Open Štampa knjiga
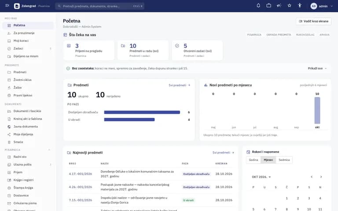The image size is (338, 211). pyautogui.click(x=28, y=188)
